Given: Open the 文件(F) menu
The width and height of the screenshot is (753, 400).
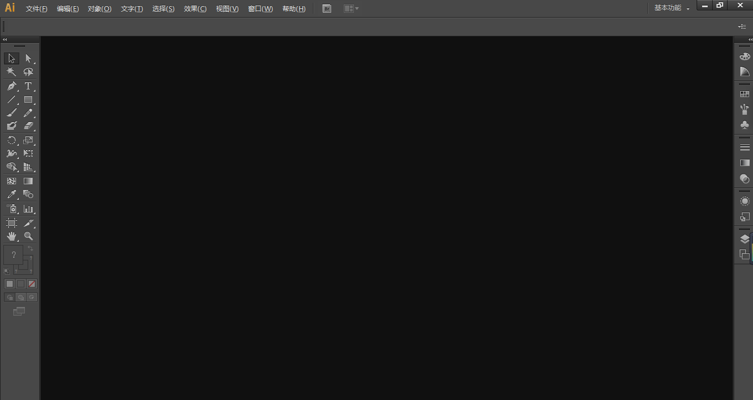Looking at the screenshot, I should [x=36, y=9].
